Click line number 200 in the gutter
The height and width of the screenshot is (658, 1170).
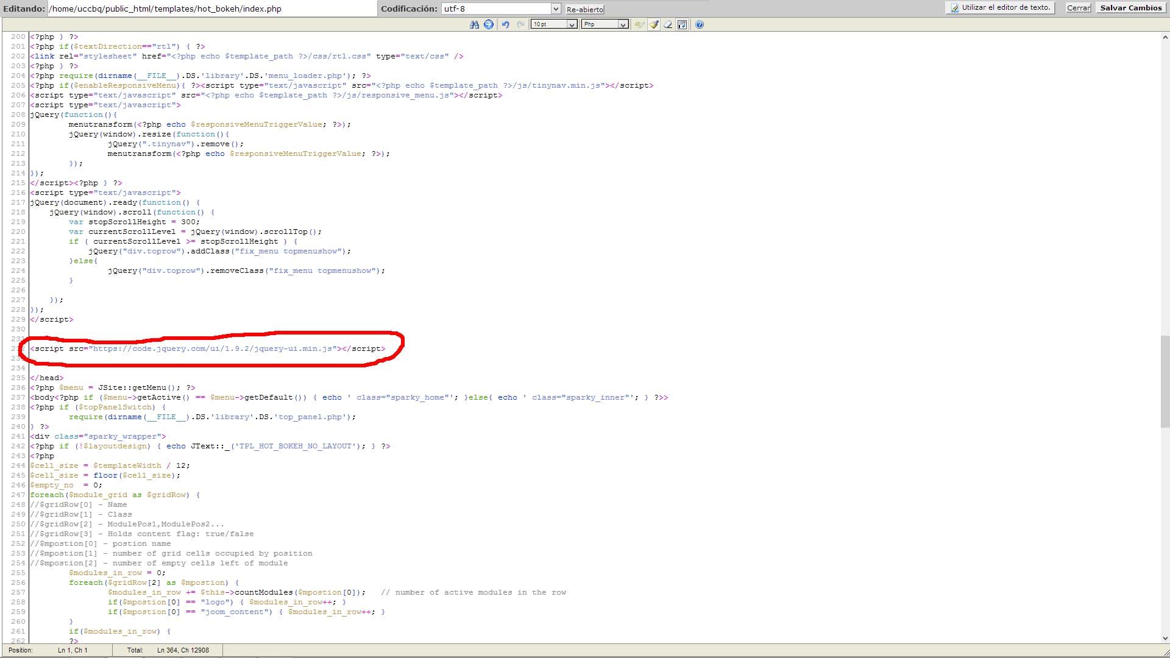(x=18, y=37)
